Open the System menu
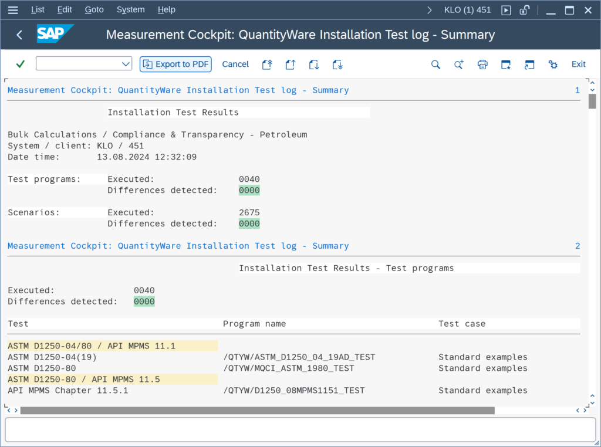Image resolution: width=601 pixels, height=447 pixels. (x=130, y=9)
